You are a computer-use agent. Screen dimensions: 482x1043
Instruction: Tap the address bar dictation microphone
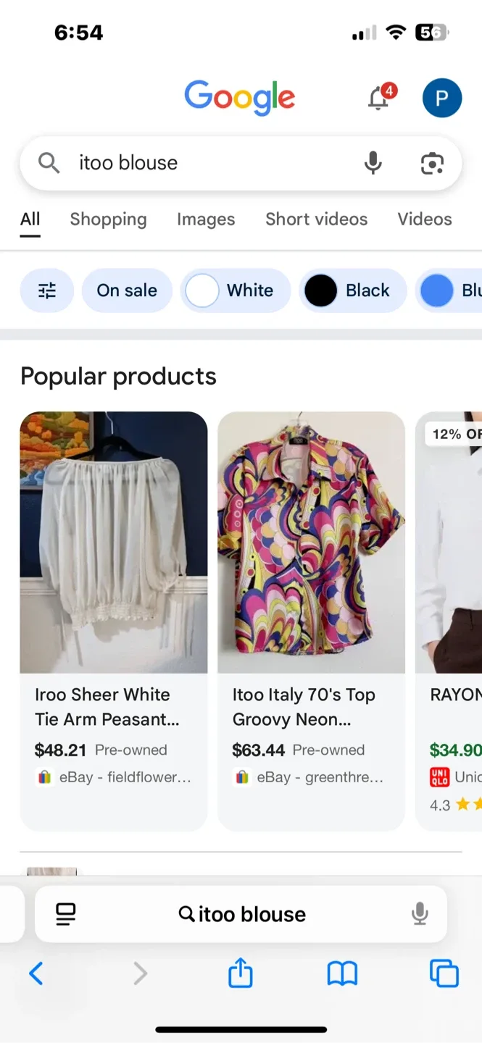tap(420, 914)
